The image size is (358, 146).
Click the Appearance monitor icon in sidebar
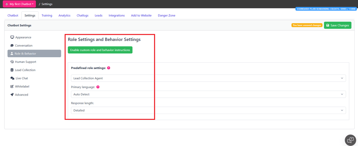point(12,37)
